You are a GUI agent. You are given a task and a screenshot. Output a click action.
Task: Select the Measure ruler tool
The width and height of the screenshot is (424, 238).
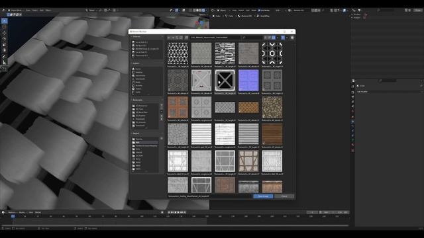(x=5, y=63)
